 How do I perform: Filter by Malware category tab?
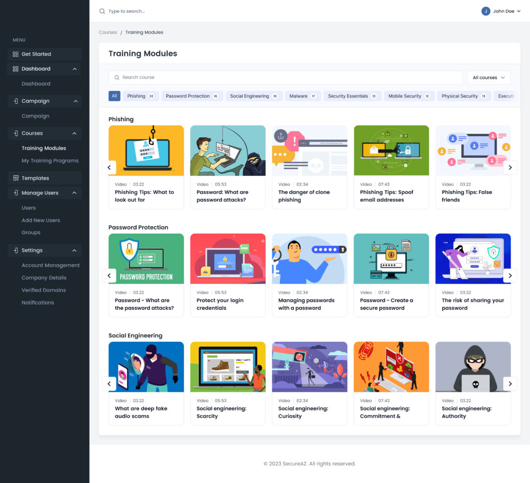pos(303,96)
